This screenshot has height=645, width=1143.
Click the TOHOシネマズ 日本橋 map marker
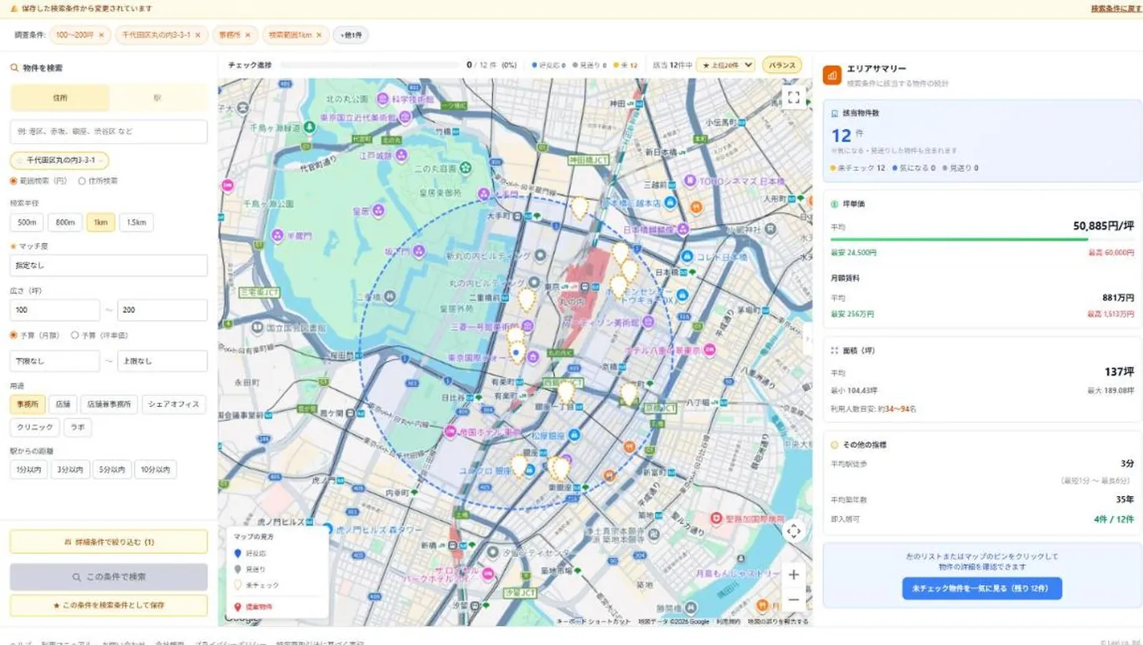(690, 181)
